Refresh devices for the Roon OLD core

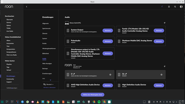[165, 66]
